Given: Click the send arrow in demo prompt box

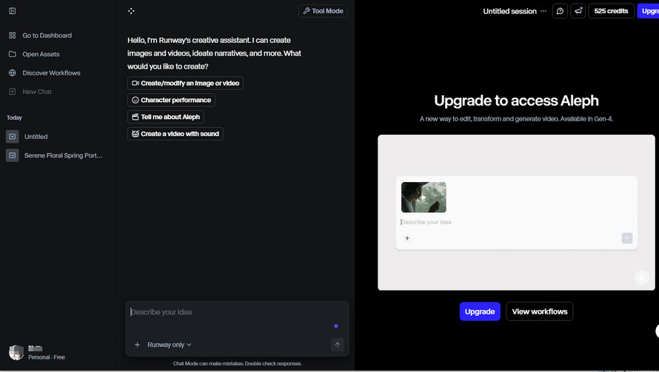Looking at the screenshot, I should [627, 238].
